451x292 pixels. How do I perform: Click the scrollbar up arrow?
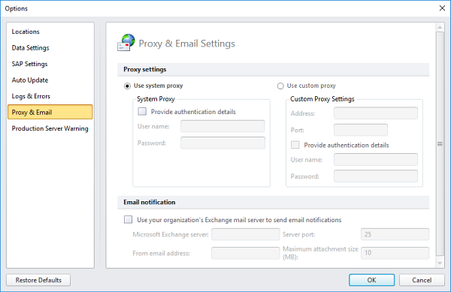click(440, 27)
